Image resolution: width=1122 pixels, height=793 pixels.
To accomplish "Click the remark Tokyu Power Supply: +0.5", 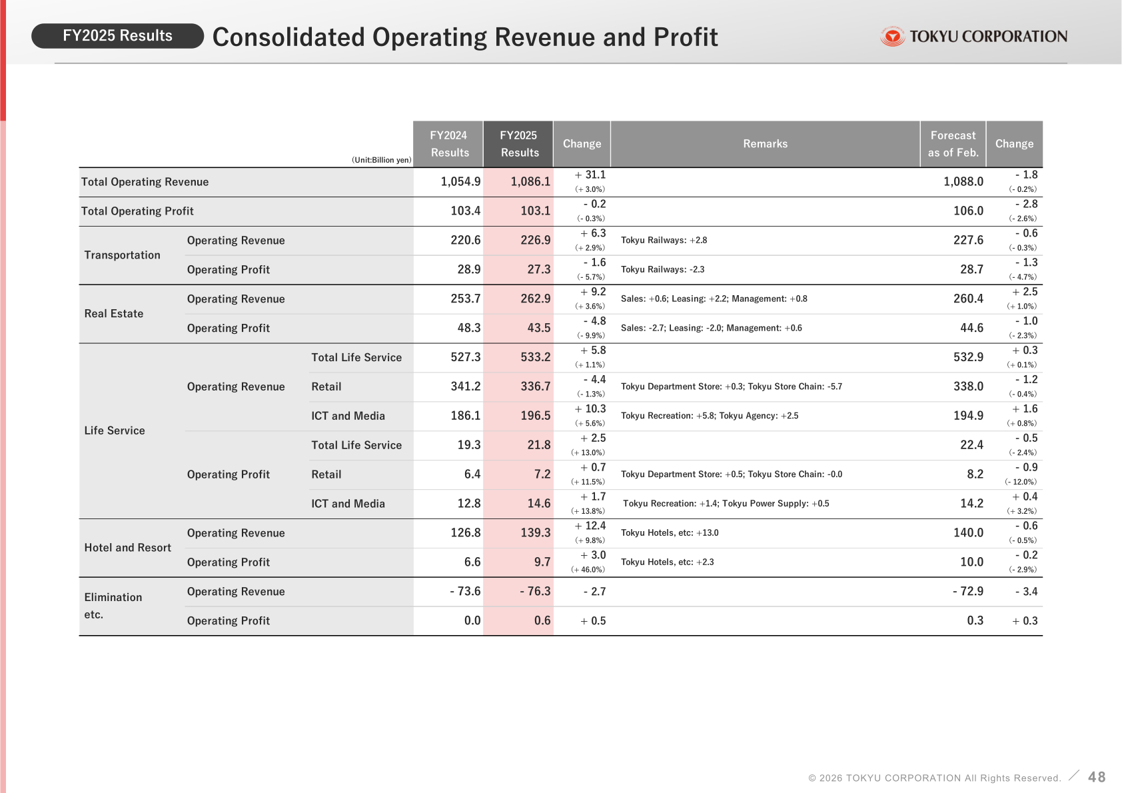I will (776, 504).
